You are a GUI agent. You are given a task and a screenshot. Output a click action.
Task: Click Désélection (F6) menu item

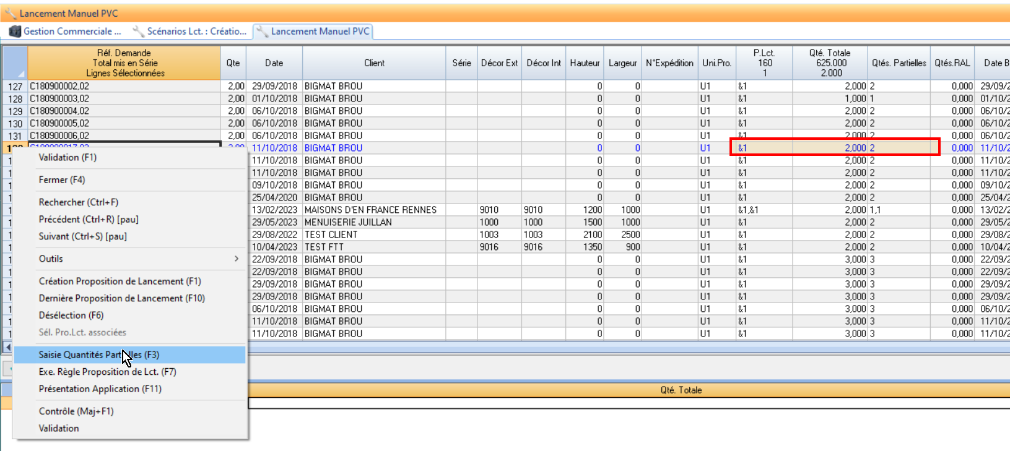(71, 315)
